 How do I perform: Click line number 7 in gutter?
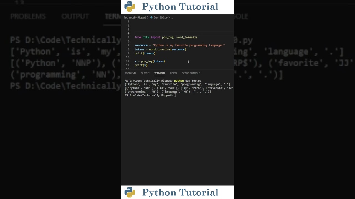128,45
